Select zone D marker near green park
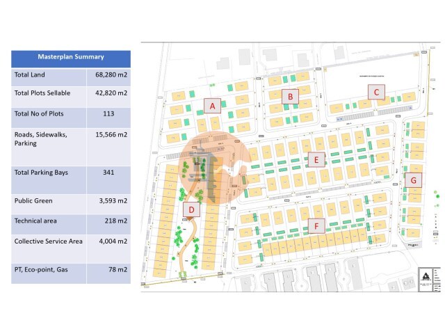 pos(191,208)
